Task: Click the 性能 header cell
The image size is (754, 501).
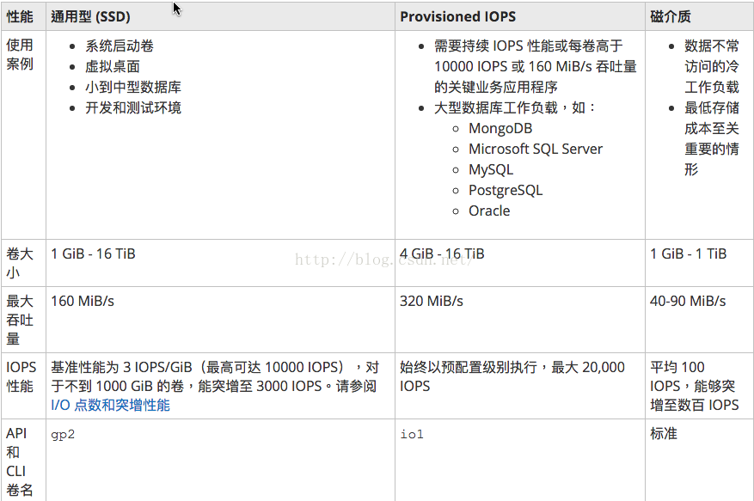Action: 20,17
